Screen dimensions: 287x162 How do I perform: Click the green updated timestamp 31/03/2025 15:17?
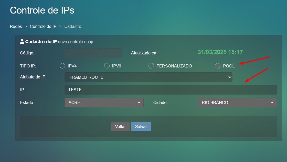point(220,52)
